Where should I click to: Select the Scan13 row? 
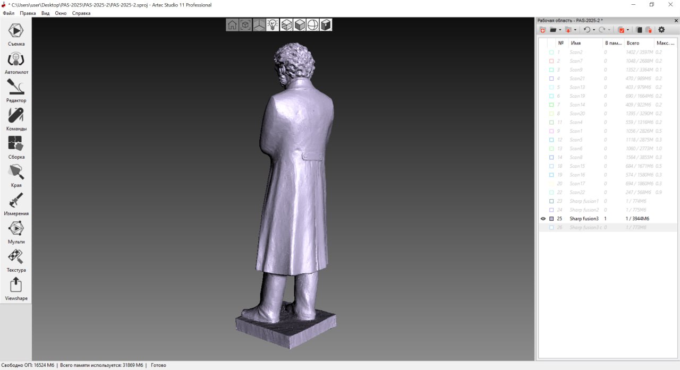click(x=608, y=88)
